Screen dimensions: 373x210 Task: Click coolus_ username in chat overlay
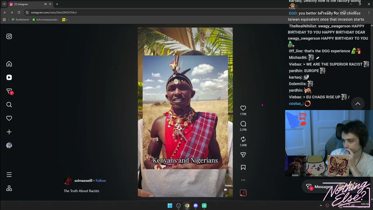[295, 104]
